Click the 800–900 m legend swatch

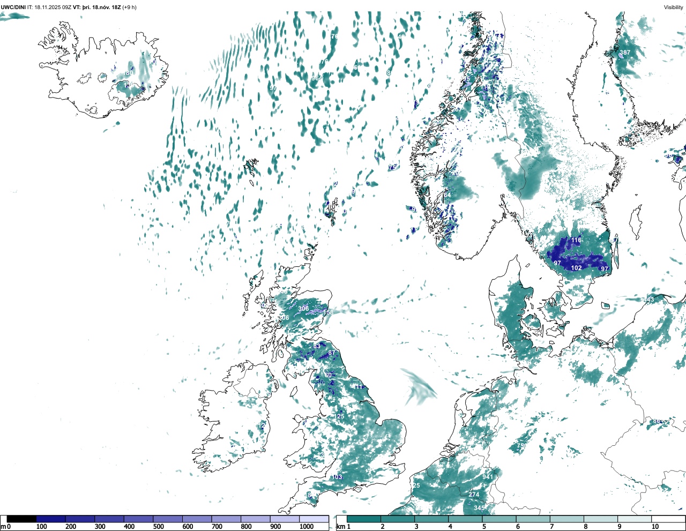[256, 519]
